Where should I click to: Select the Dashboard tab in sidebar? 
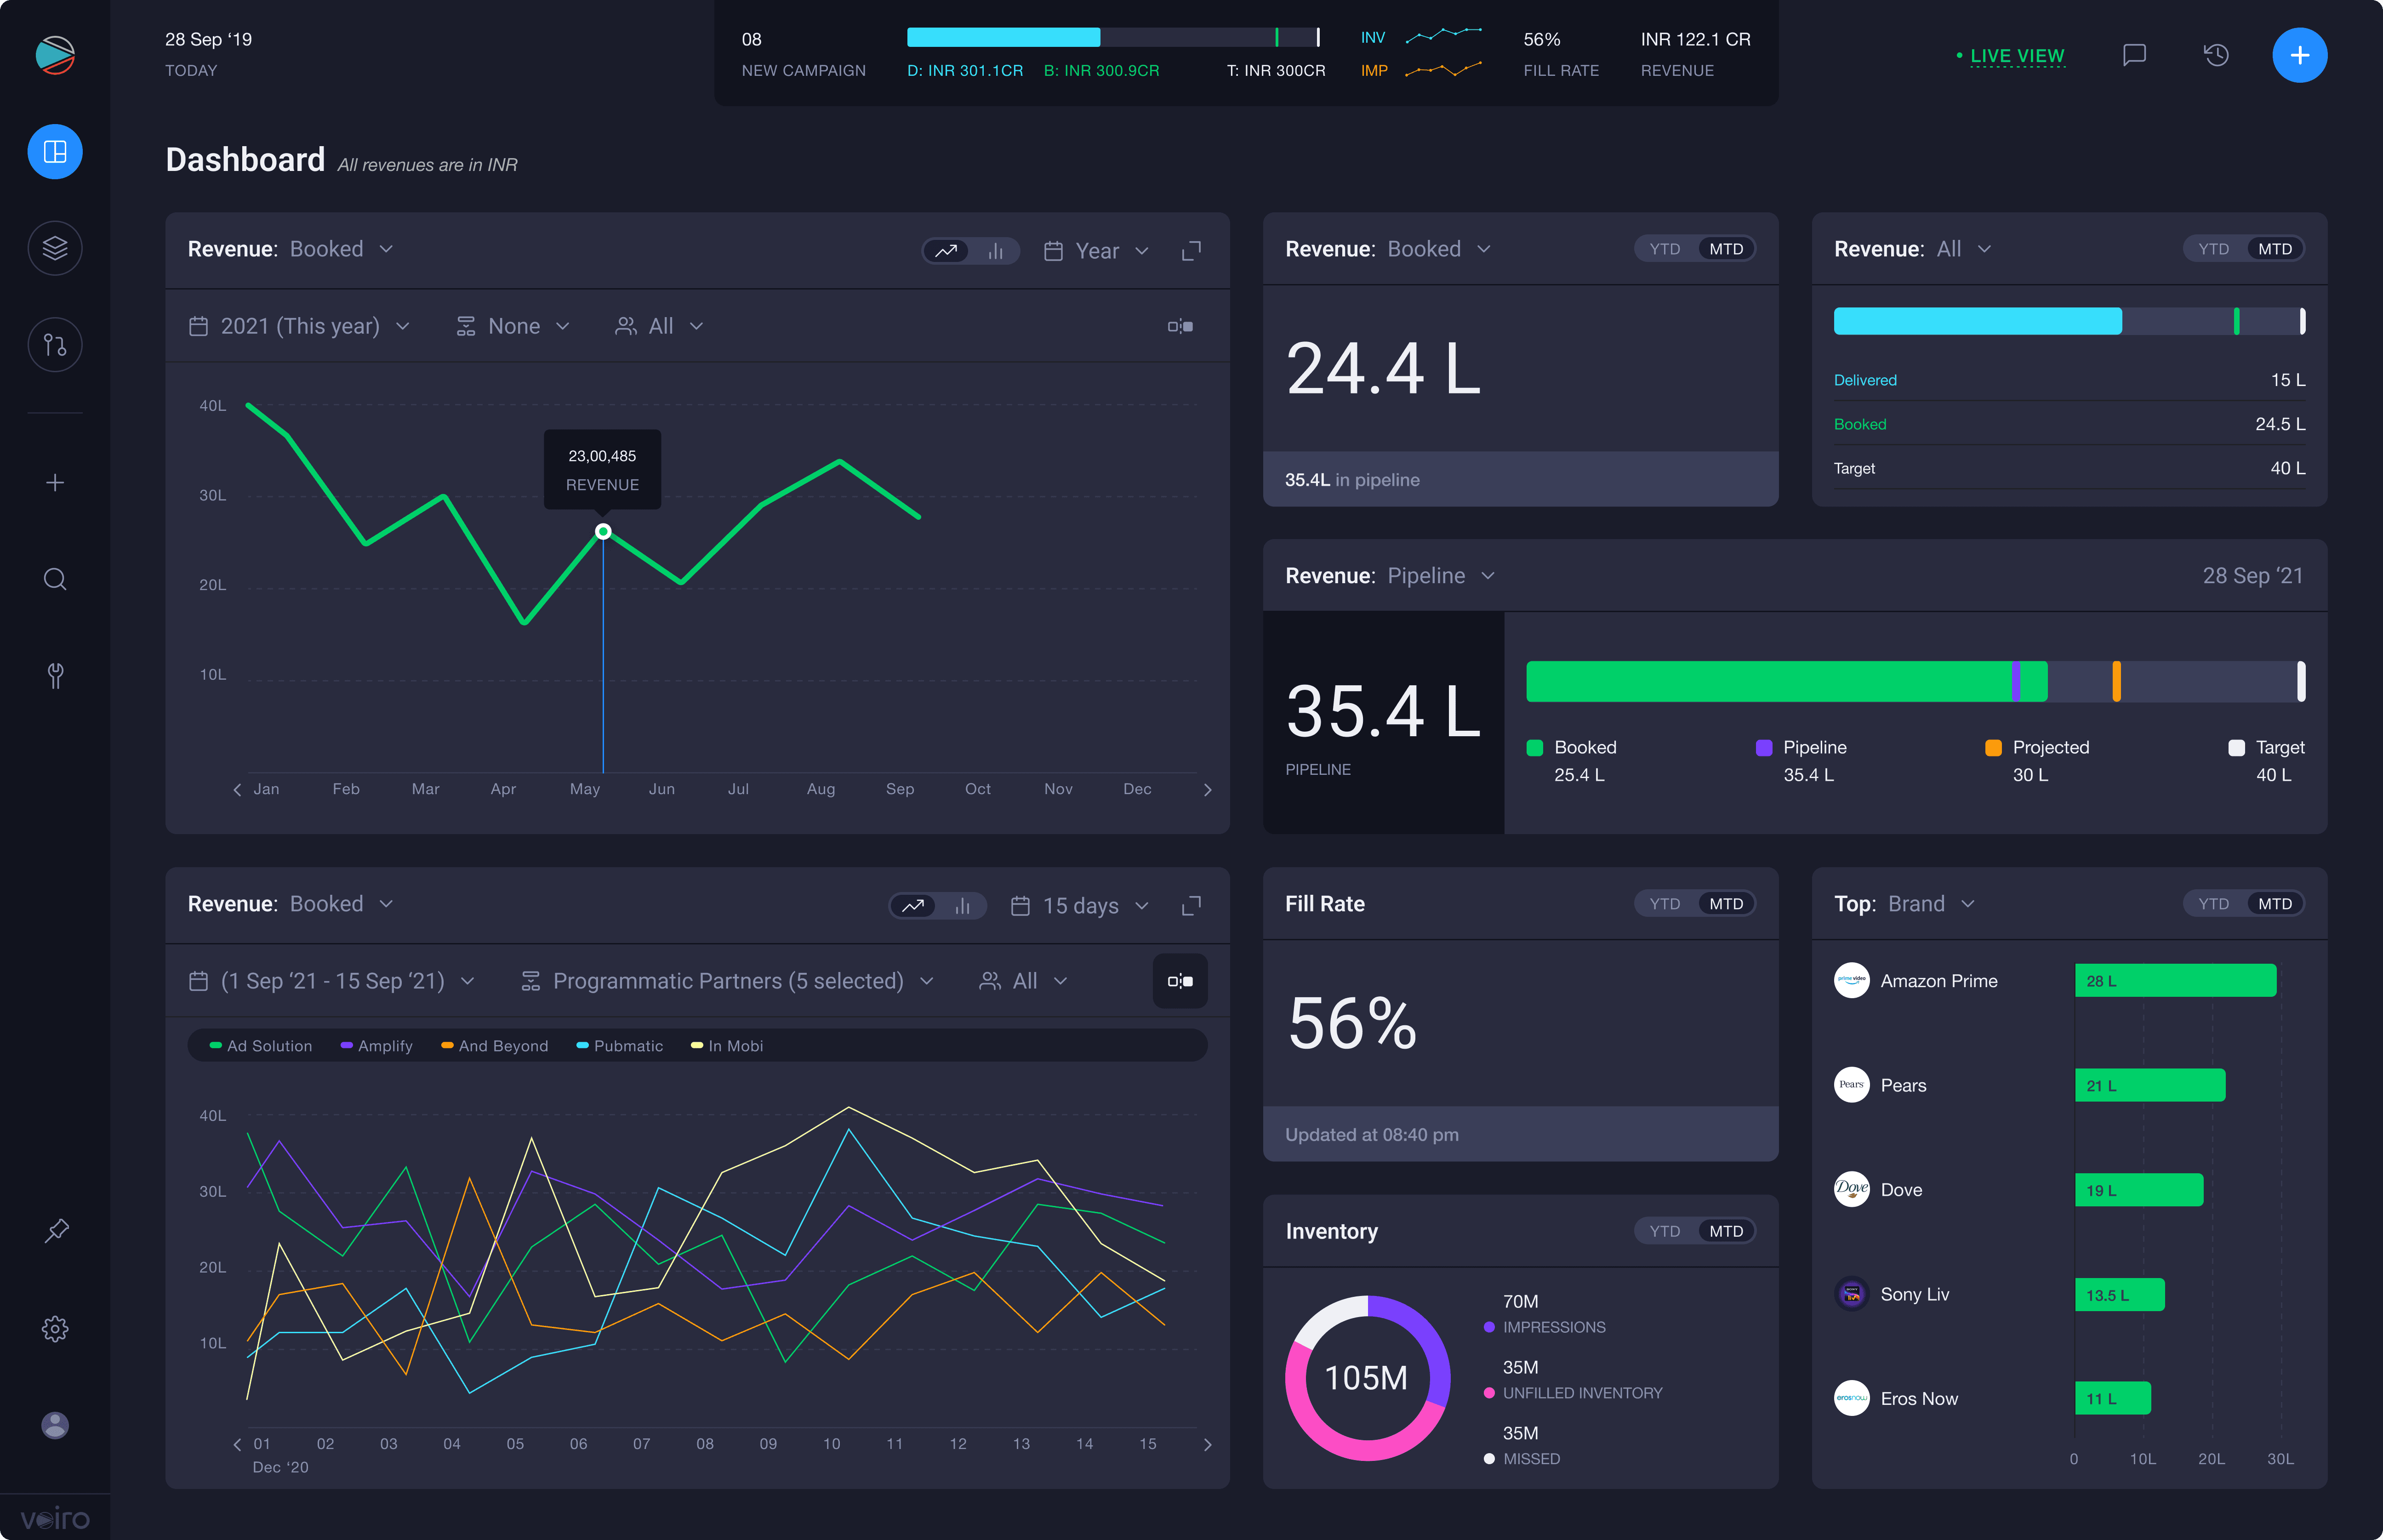[55, 152]
